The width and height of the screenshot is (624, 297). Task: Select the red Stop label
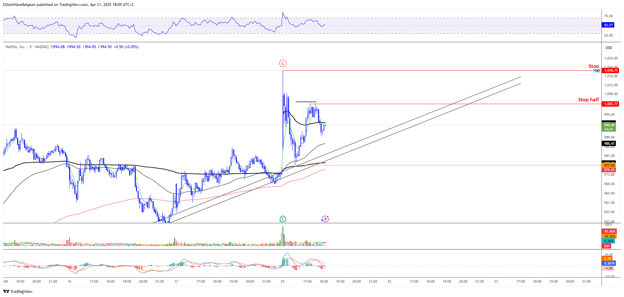[x=594, y=66]
